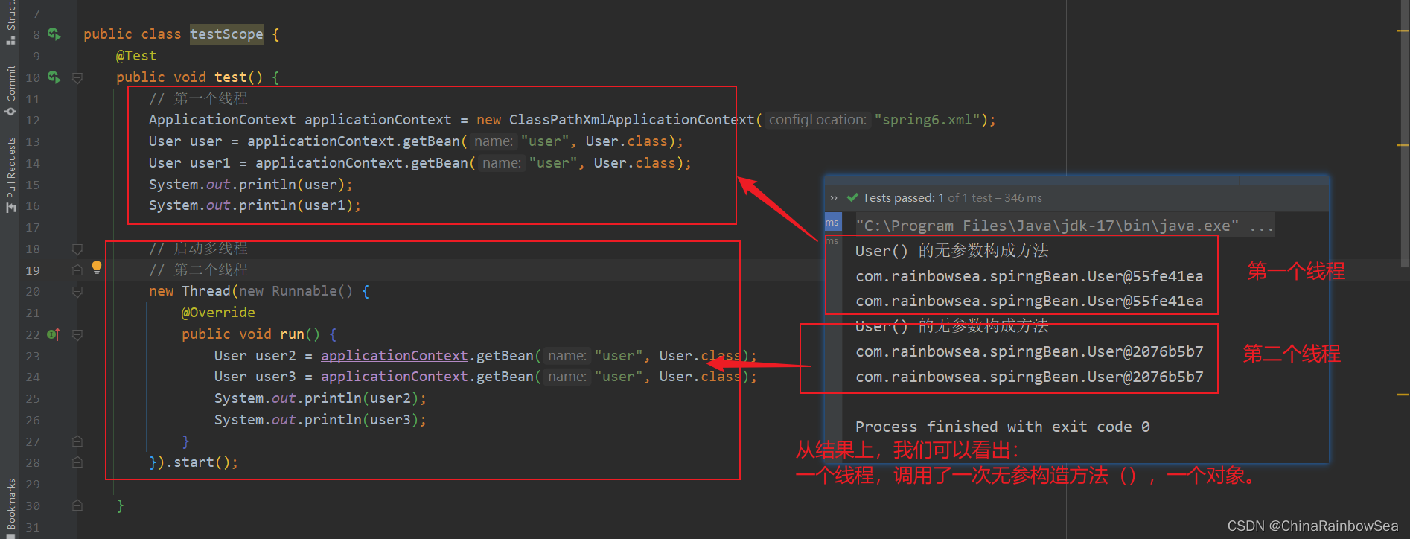1410x539 pixels.
Task: Toggle the comment fold marker at line 19
Action: coord(77,270)
